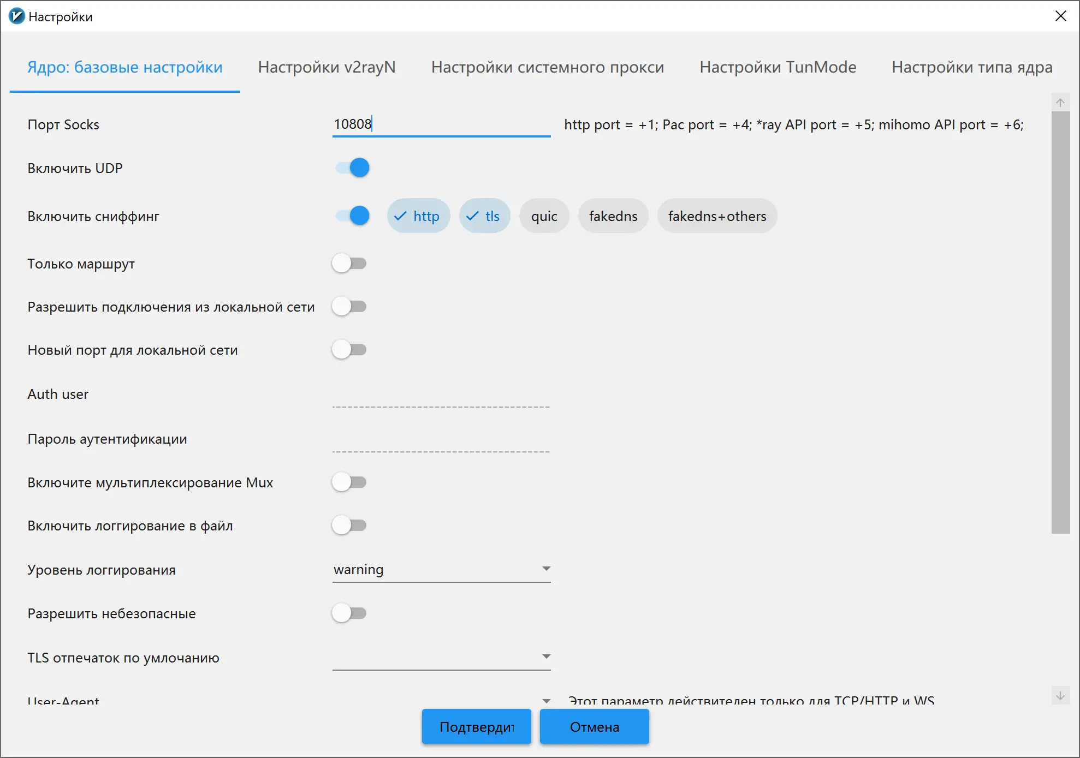
Task: Open the User-Agent dropdown arrow
Action: tap(546, 700)
